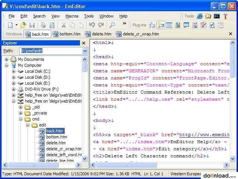Click the US spell check plug-in icon
Screen dimensions: 238x179
coord(203,25)
